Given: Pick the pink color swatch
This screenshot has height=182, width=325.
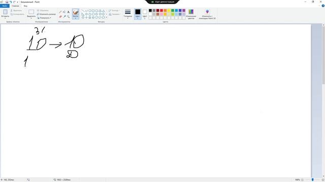Looking at the screenshot, I should [161, 14].
